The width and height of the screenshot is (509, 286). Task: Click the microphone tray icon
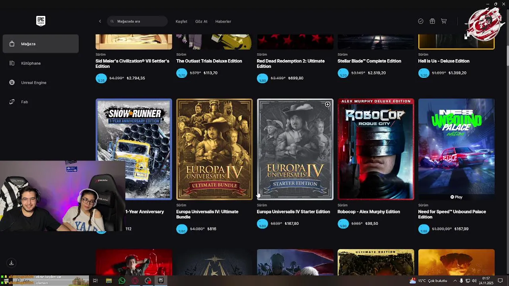coord(461,281)
